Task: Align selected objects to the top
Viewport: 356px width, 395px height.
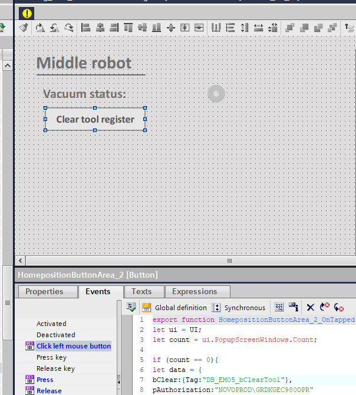Action: point(128,28)
